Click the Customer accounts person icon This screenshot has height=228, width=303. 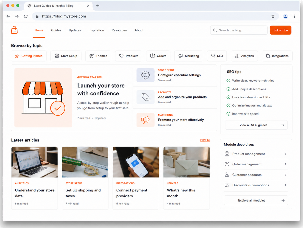pyautogui.click(x=227, y=175)
